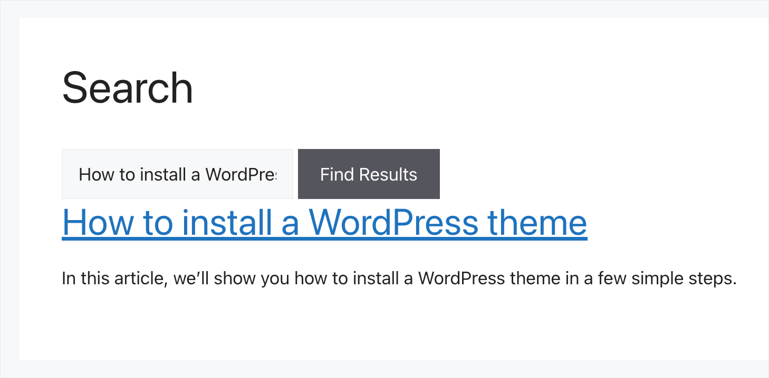The width and height of the screenshot is (769, 378).
Task: Select the truncated query text in the search box
Action: click(177, 174)
